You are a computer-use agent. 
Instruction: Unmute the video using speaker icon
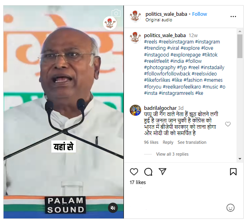[113, 208]
